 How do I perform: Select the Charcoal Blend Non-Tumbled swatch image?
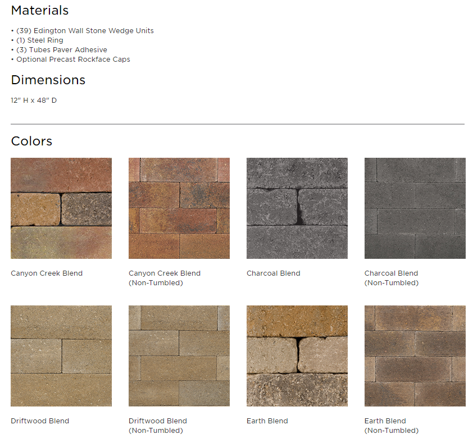[x=415, y=208]
